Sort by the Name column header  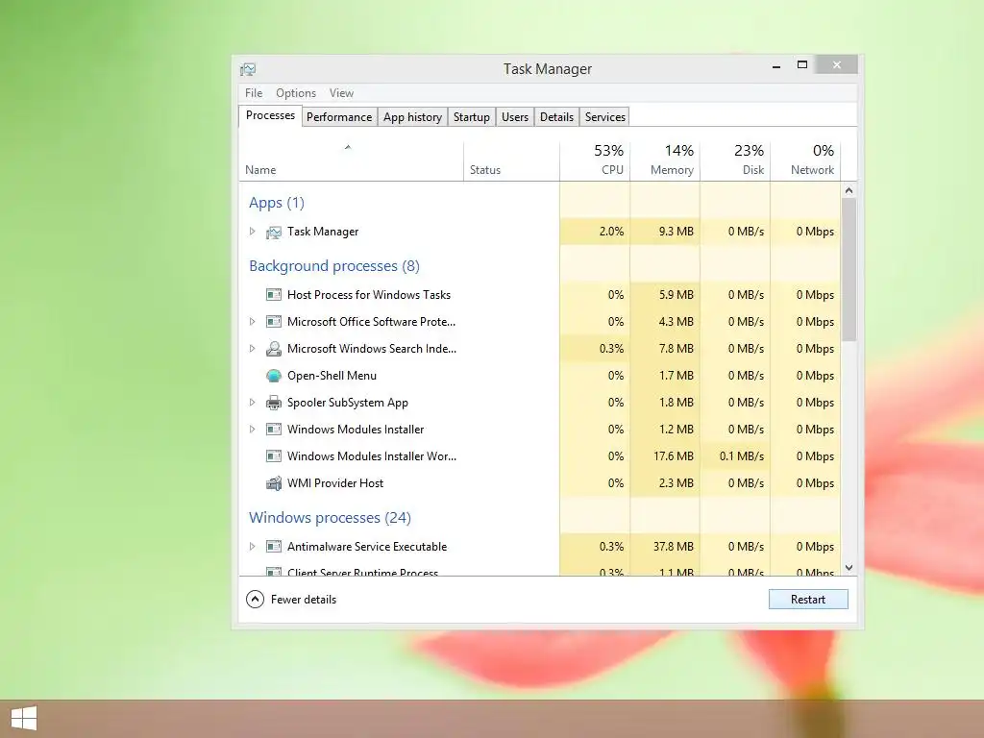click(352, 161)
